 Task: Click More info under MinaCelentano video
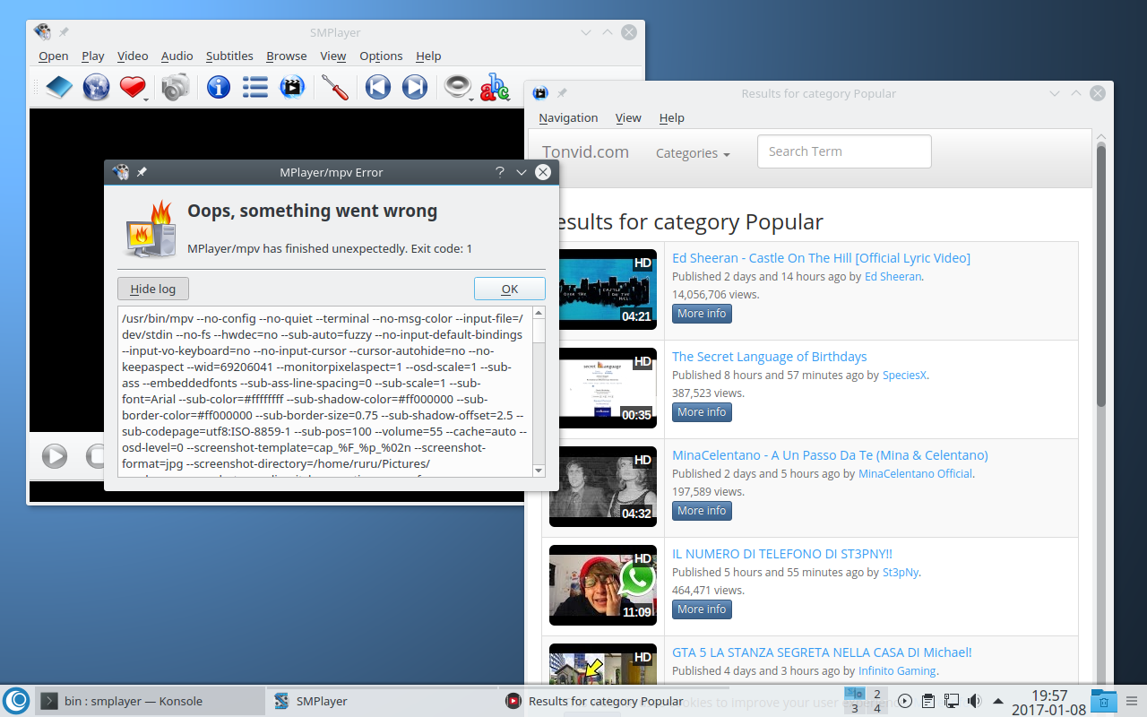tap(702, 511)
